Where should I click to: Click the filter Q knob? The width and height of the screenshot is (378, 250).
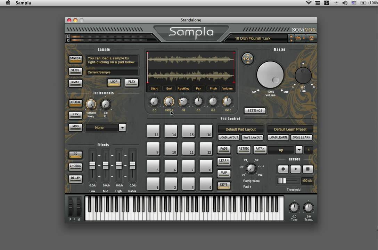pos(105,104)
